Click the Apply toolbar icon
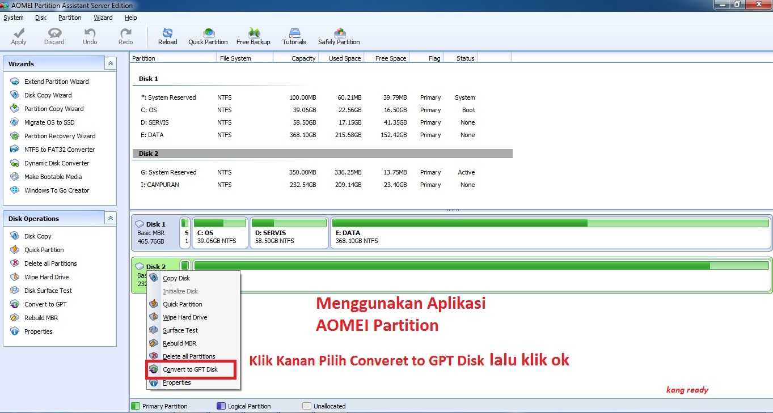Image resolution: width=773 pixels, height=413 pixels. (x=19, y=36)
